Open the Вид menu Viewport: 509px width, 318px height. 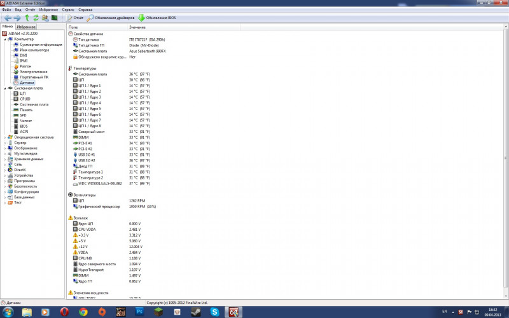(x=18, y=10)
